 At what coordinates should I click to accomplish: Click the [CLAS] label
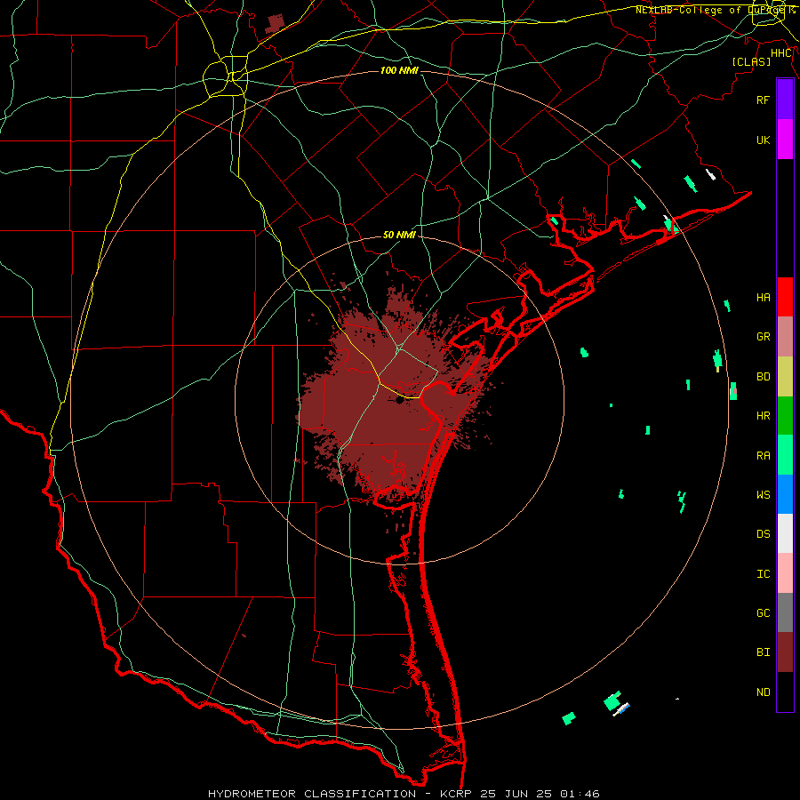tap(751, 61)
